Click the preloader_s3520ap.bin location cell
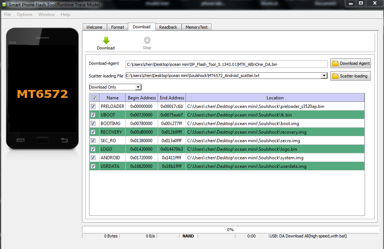Viewport: 384px width, 249px height. click(x=275, y=106)
